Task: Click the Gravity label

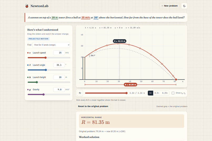Action: click(x=36, y=90)
